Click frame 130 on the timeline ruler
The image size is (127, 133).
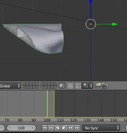87,120
